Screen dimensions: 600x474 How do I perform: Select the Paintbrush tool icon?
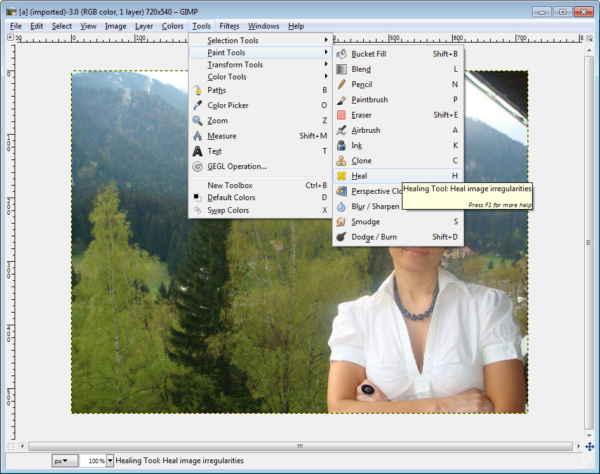[342, 100]
